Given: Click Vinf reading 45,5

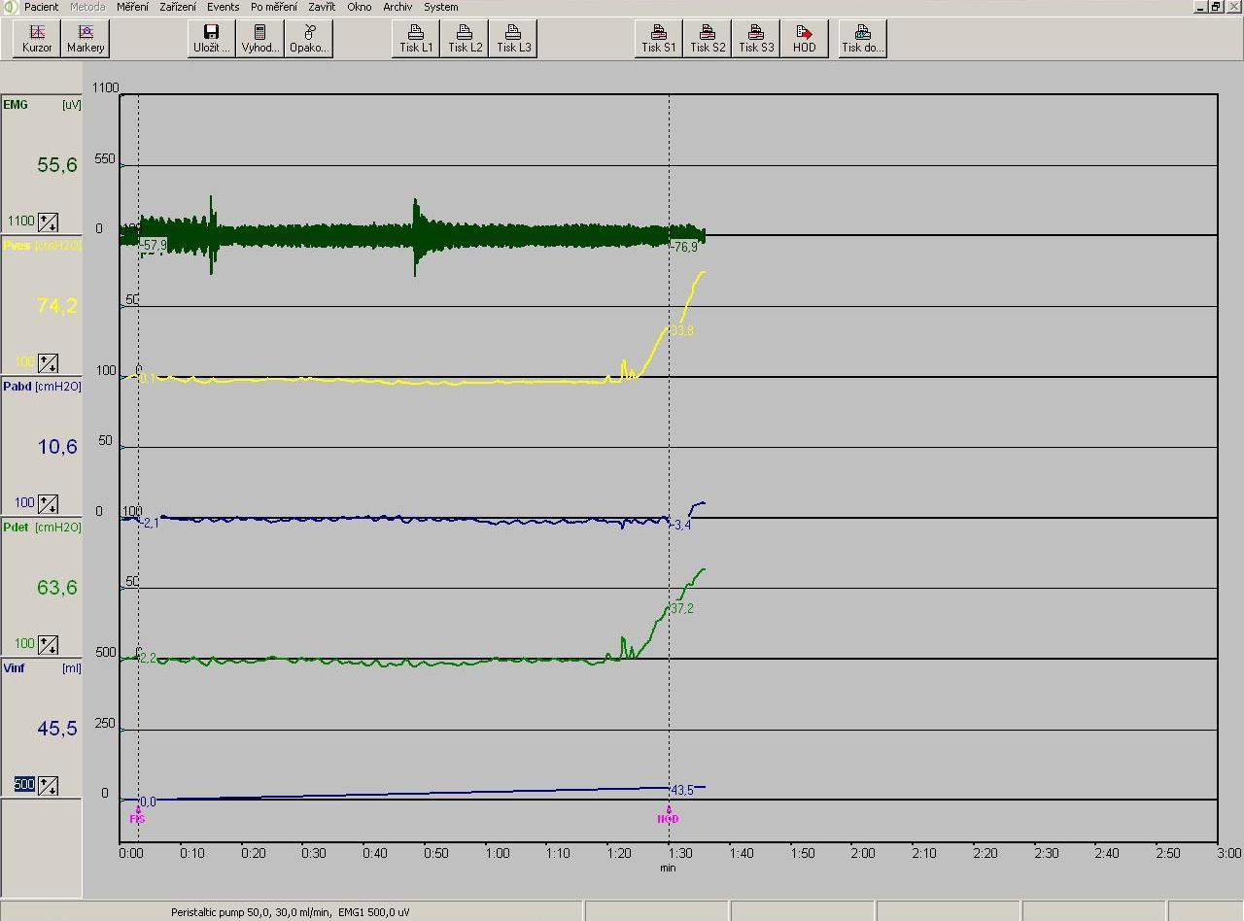Looking at the screenshot, I should click(57, 729).
